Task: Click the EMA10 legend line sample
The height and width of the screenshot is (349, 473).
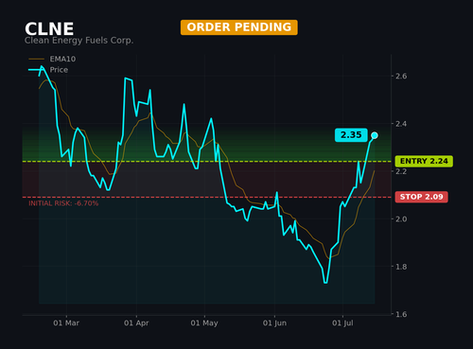Action: (x=36, y=59)
